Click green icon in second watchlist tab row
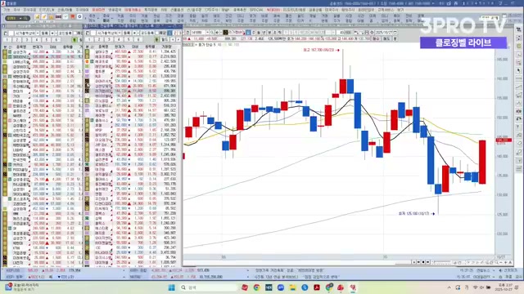524x294 pixels. coord(156,39)
